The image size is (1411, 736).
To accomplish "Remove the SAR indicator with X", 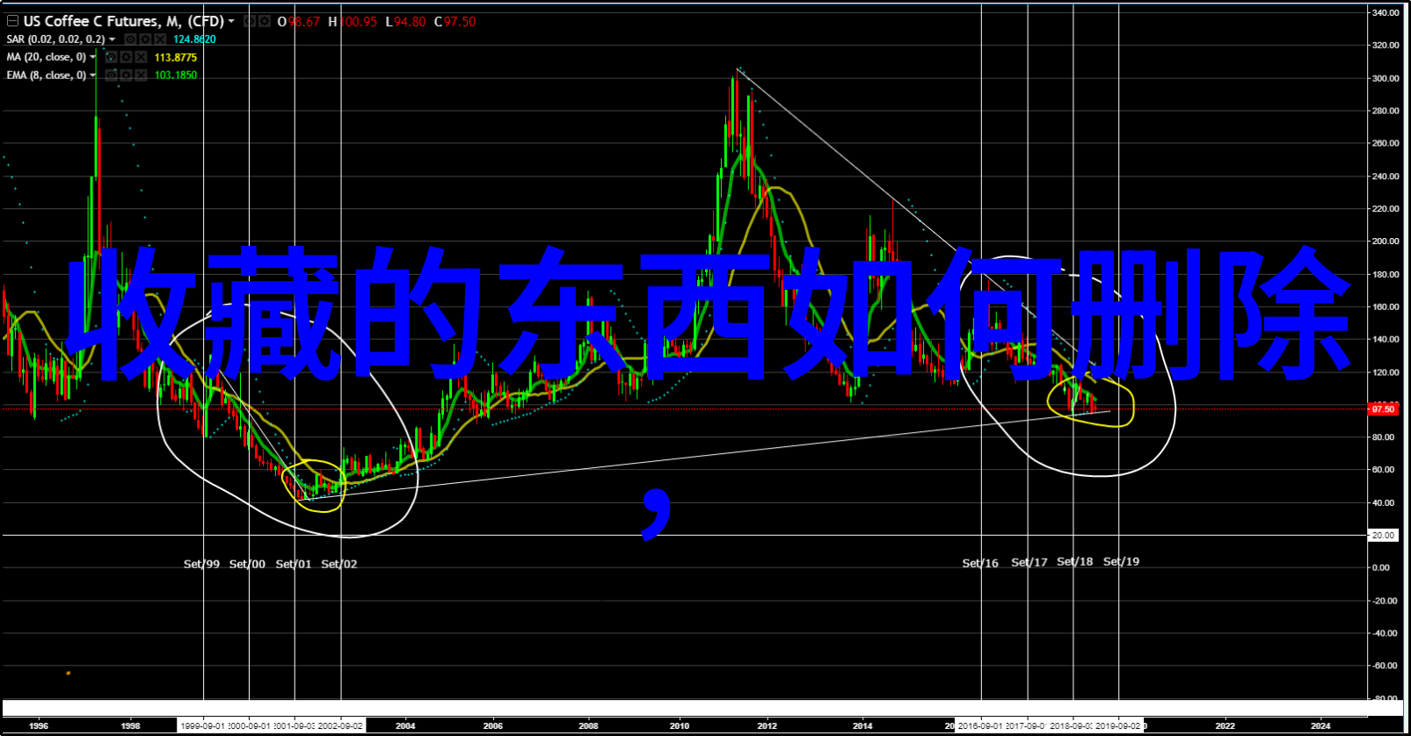I will coord(160,40).
